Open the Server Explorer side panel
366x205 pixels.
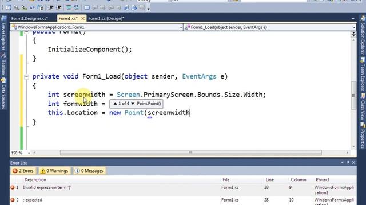3,33
